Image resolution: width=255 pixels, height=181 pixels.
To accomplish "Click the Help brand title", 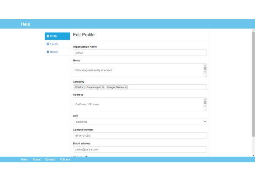I will pos(26,24).
